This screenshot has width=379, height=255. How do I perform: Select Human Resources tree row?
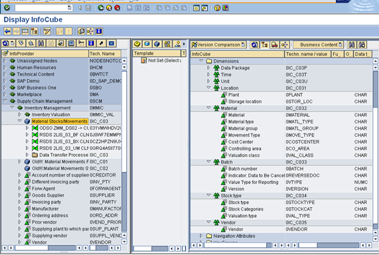(61, 68)
